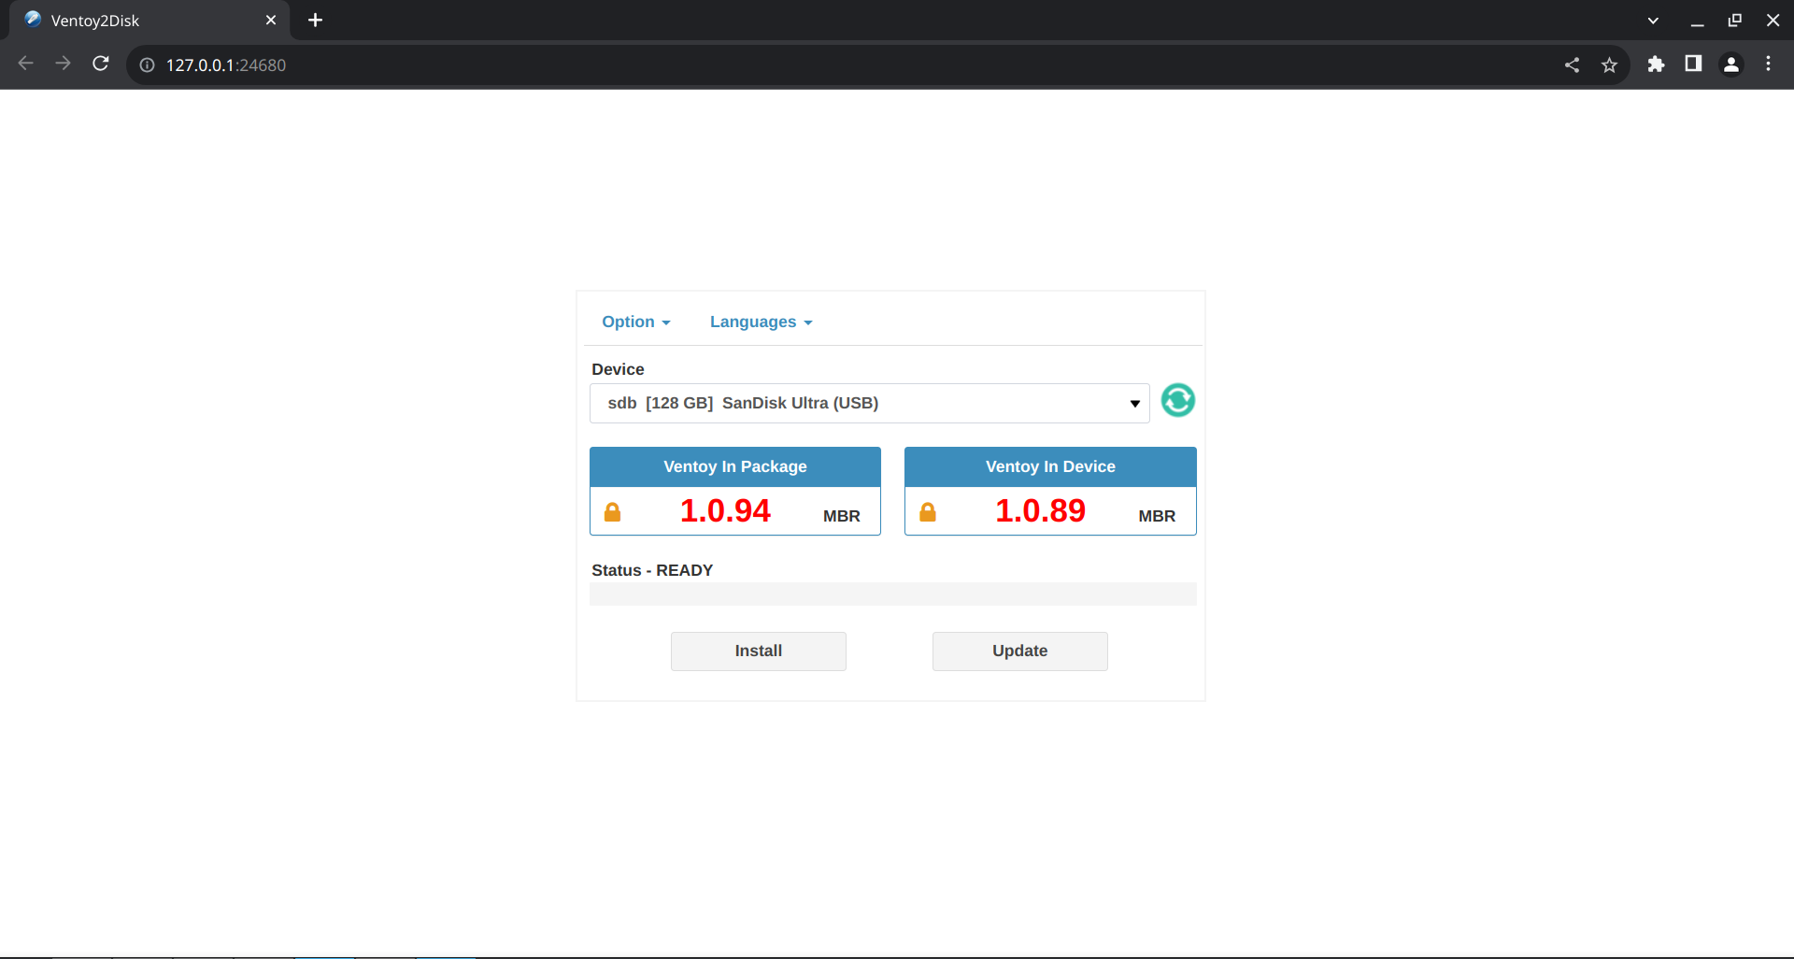Open the browser three-dot menu
The height and width of the screenshot is (959, 1794).
[1768, 64]
